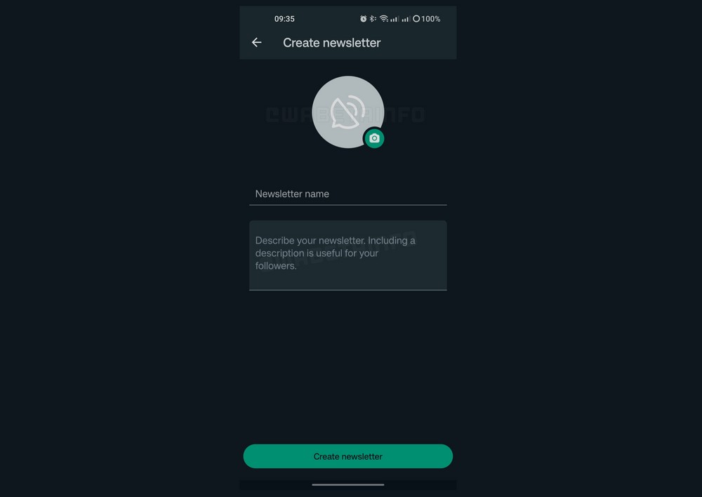Image resolution: width=702 pixels, height=497 pixels.
Task: Tap the 09:35 clock in status bar
Action: (x=284, y=19)
